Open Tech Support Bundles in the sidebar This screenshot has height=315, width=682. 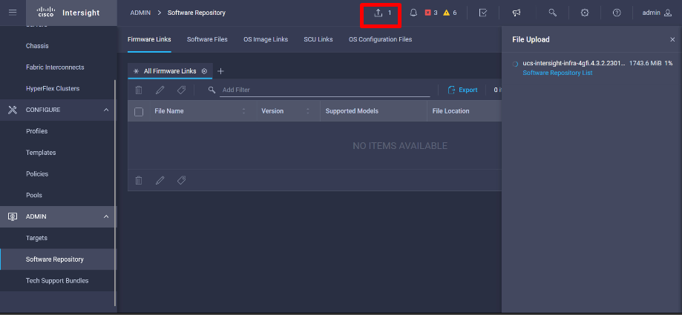57,281
